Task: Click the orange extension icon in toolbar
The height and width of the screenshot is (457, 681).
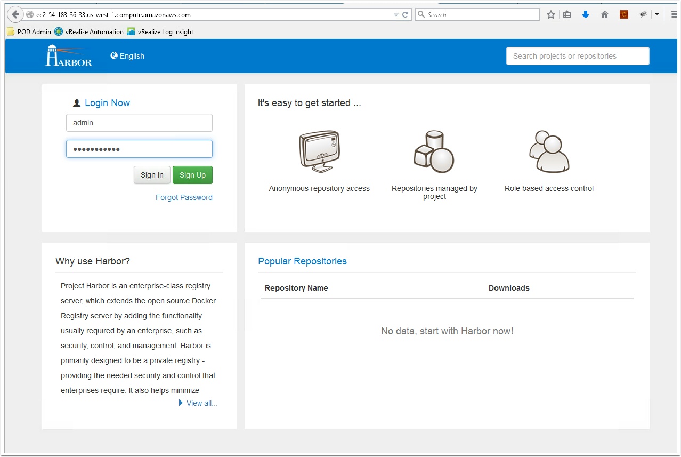Action: (624, 15)
